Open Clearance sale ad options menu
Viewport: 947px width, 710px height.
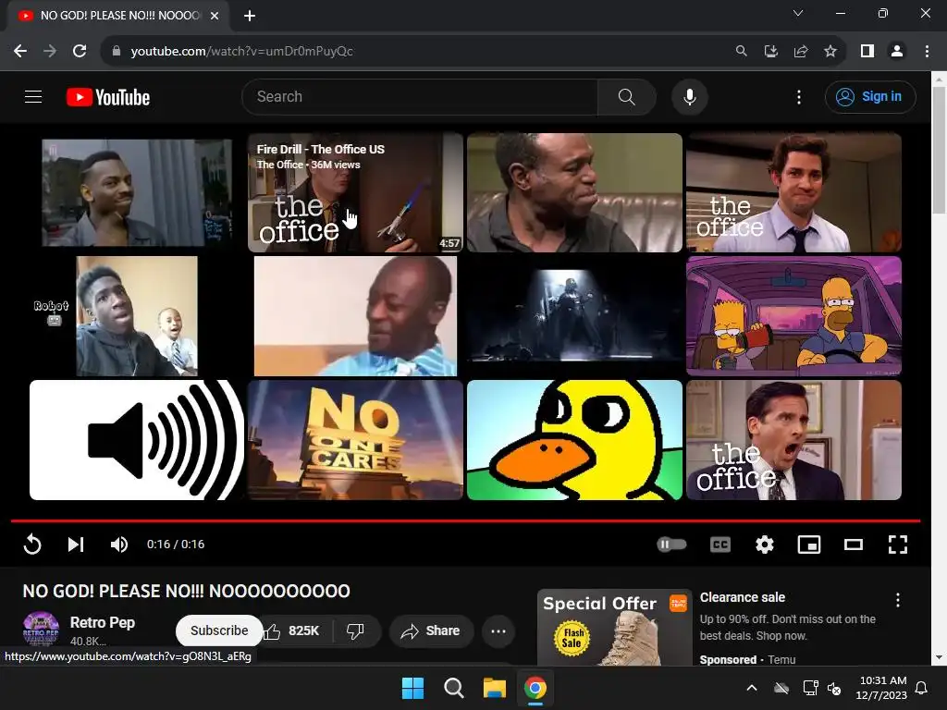tap(897, 600)
